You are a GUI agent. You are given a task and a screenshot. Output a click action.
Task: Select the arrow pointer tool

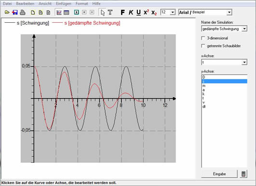pos(103,13)
